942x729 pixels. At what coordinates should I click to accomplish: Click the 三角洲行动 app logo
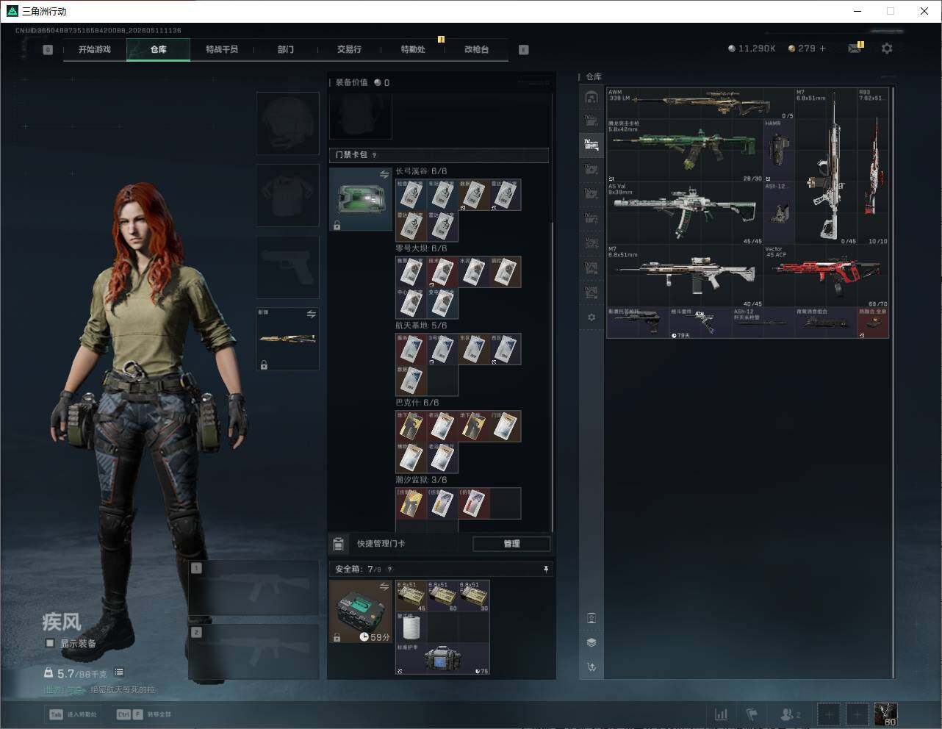(x=12, y=11)
